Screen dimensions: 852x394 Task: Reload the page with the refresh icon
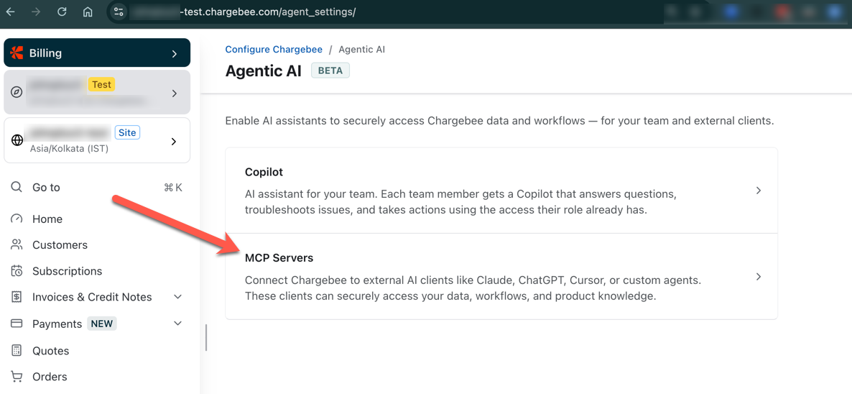click(62, 12)
